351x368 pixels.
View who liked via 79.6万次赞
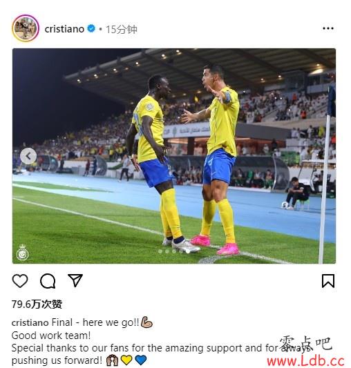pyautogui.click(x=37, y=304)
